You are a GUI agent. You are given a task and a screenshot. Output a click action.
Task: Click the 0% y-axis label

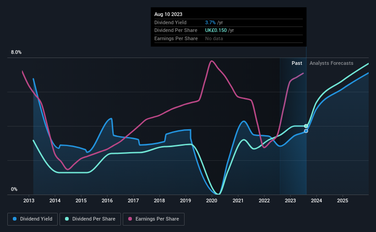click(x=14, y=189)
